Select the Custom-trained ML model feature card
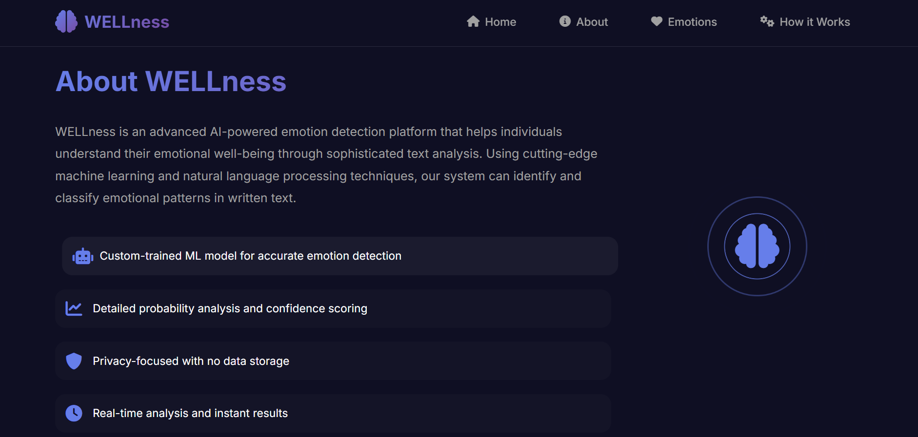The image size is (918, 437). [x=340, y=256]
